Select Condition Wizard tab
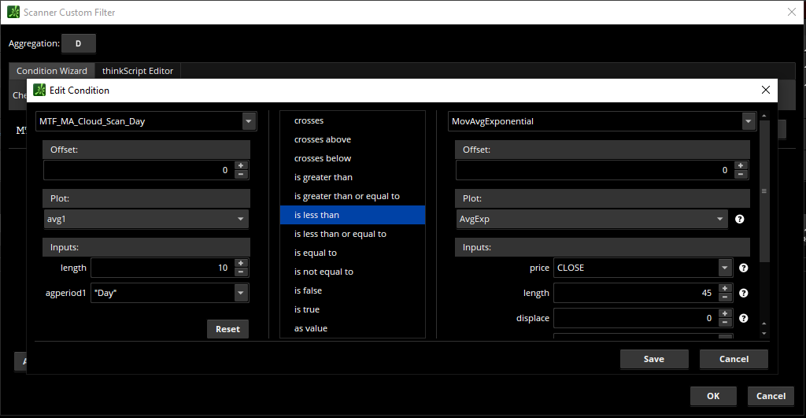 point(52,71)
